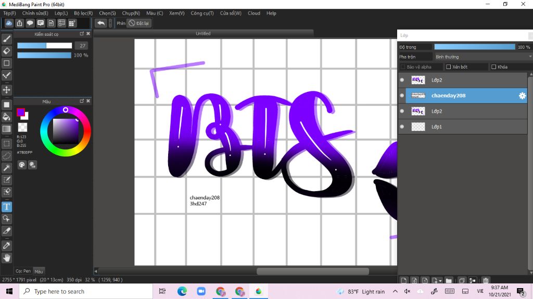Toggle the Bảo vệ alpha checkbox
Screen dimensions: 533x299
(x=403, y=67)
